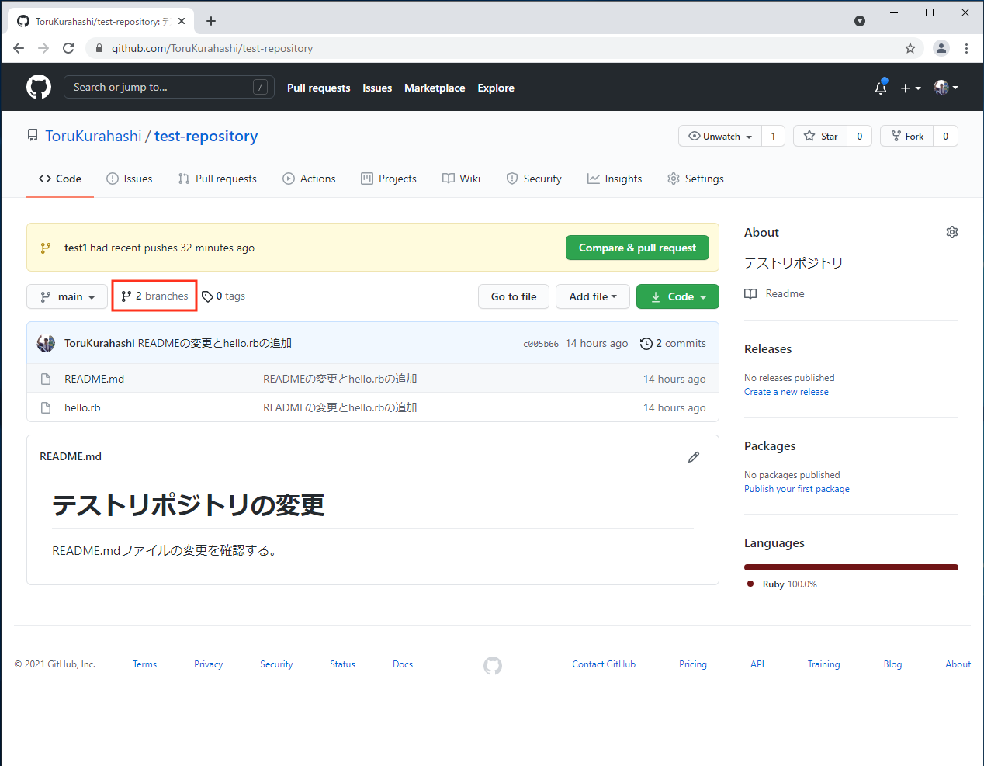Fork the repository
The width and height of the screenshot is (984, 766).
[x=907, y=136]
